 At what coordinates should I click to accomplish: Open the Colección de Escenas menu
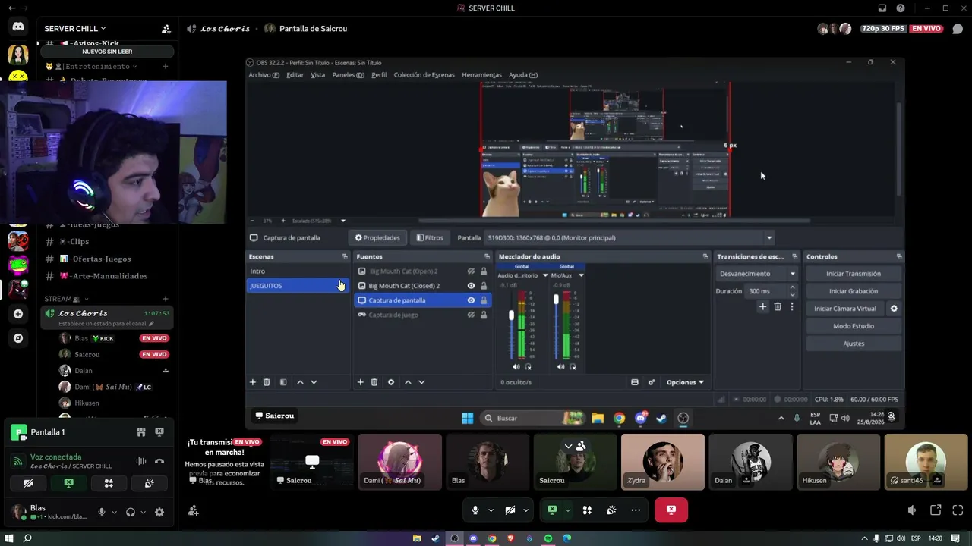(424, 75)
